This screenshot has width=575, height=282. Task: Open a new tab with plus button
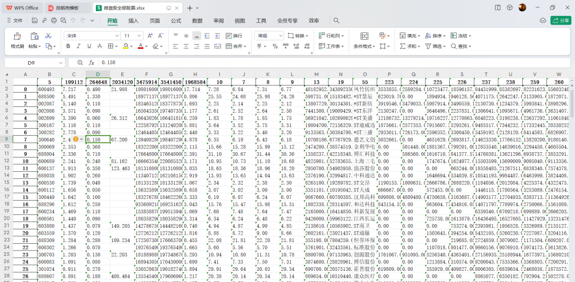coord(190,7)
